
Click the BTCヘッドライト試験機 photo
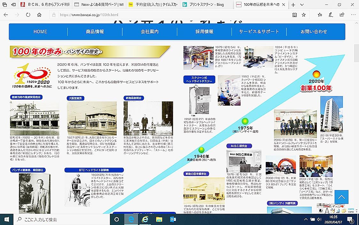[77, 190]
